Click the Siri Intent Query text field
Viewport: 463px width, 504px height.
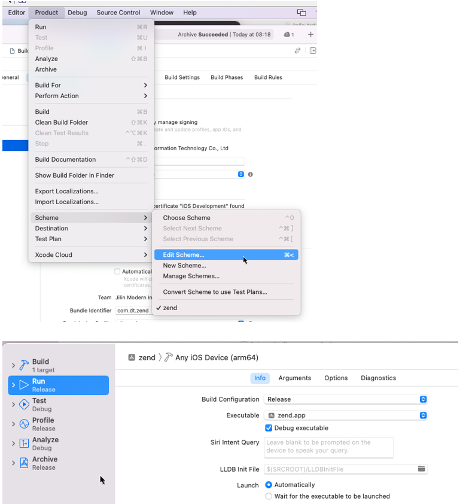[328, 447]
